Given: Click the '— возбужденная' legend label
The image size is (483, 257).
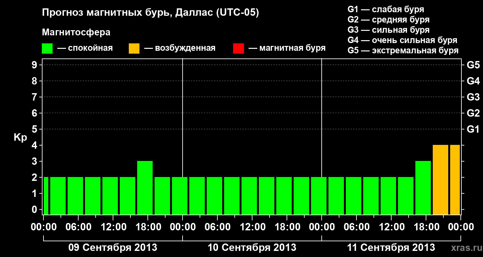Looking at the screenshot, I should (x=180, y=48).
